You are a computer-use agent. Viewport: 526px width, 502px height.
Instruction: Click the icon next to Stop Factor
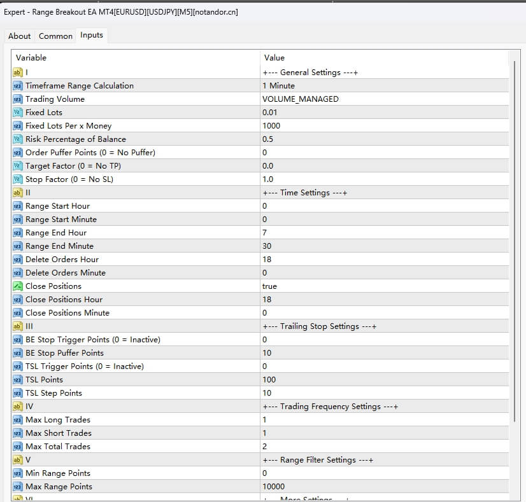[17, 179]
